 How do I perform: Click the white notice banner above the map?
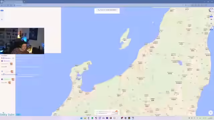pos(107,11)
